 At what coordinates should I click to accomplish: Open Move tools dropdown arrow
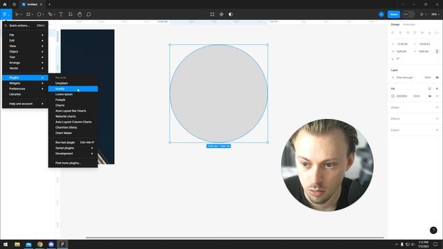point(21,15)
